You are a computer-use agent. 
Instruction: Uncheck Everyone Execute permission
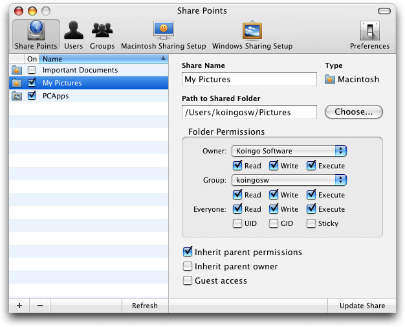coord(311,209)
